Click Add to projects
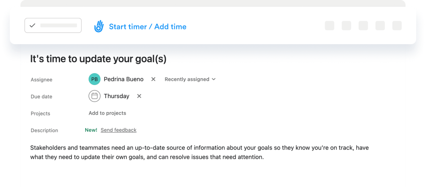This screenshot has height=192, width=426. [107, 113]
